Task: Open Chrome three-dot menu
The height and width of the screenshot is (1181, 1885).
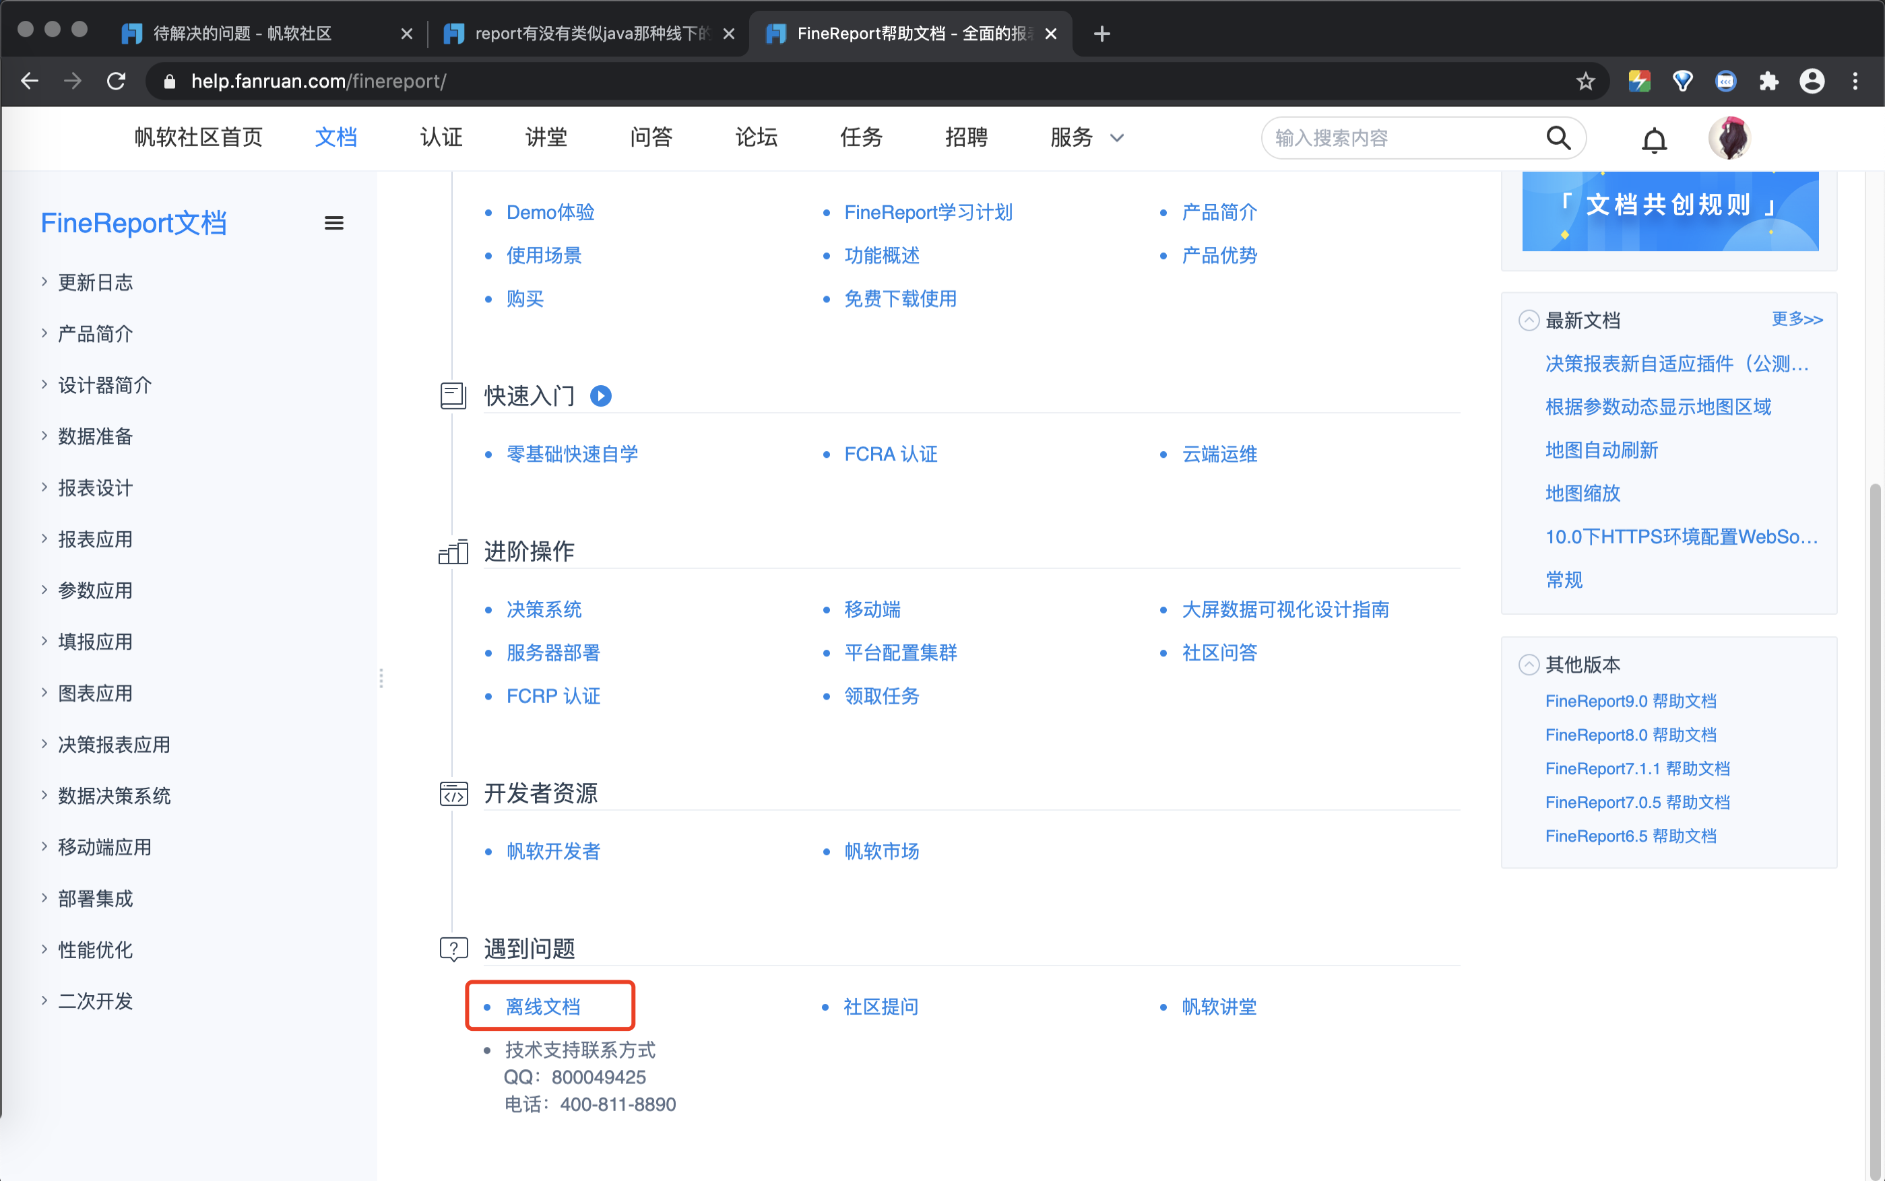Action: (1855, 81)
